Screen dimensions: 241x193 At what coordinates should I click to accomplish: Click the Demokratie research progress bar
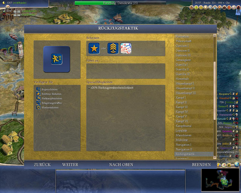(120, 3)
